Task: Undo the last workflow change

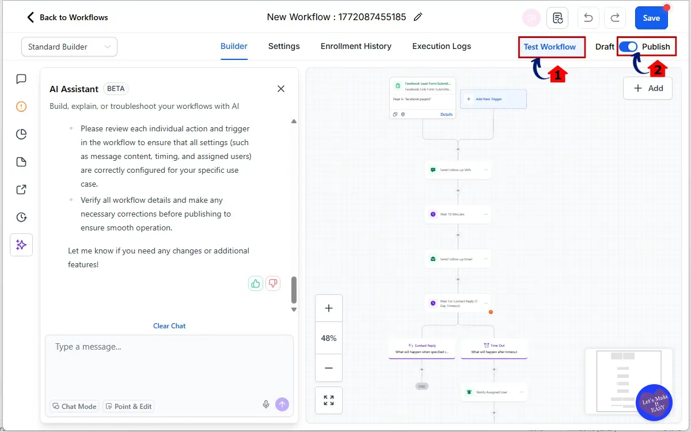Action: 588,18
